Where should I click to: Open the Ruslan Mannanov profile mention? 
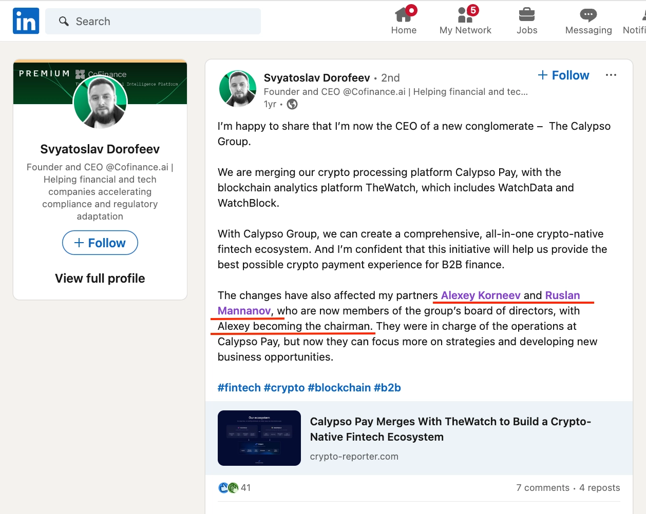click(x=562, y=295)
